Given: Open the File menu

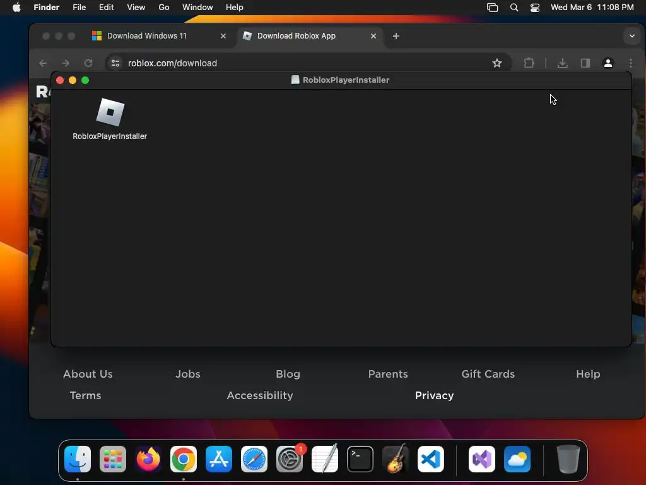Looking at the screenshot, I should pos(79,7).
